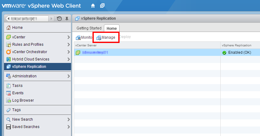
Task: Expand the New Search chevron
Action: (x=69, y=119)
